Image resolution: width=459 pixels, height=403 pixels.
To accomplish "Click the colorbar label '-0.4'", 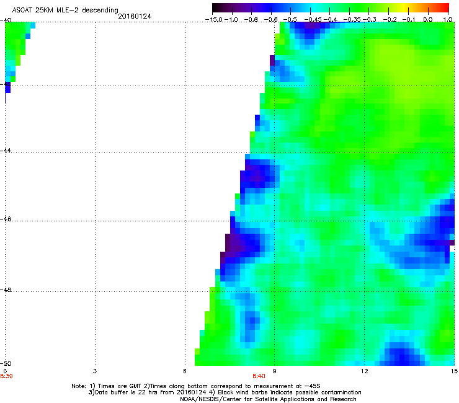I will coord(331,20).
